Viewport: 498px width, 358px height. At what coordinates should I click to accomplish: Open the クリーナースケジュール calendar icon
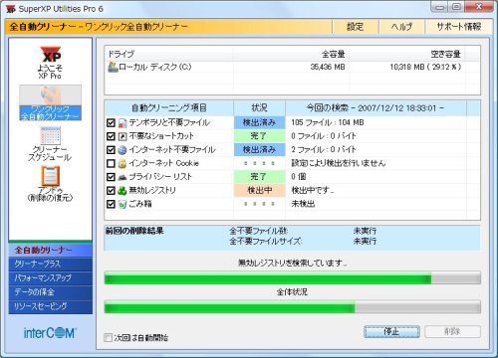[x=50, y=135]
